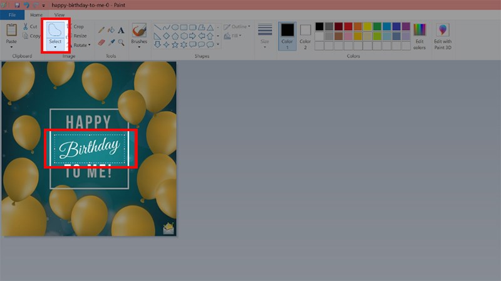The image size is (501, 281).
Task: Pick the Cloud callout shape
Action: pos(210,44)
